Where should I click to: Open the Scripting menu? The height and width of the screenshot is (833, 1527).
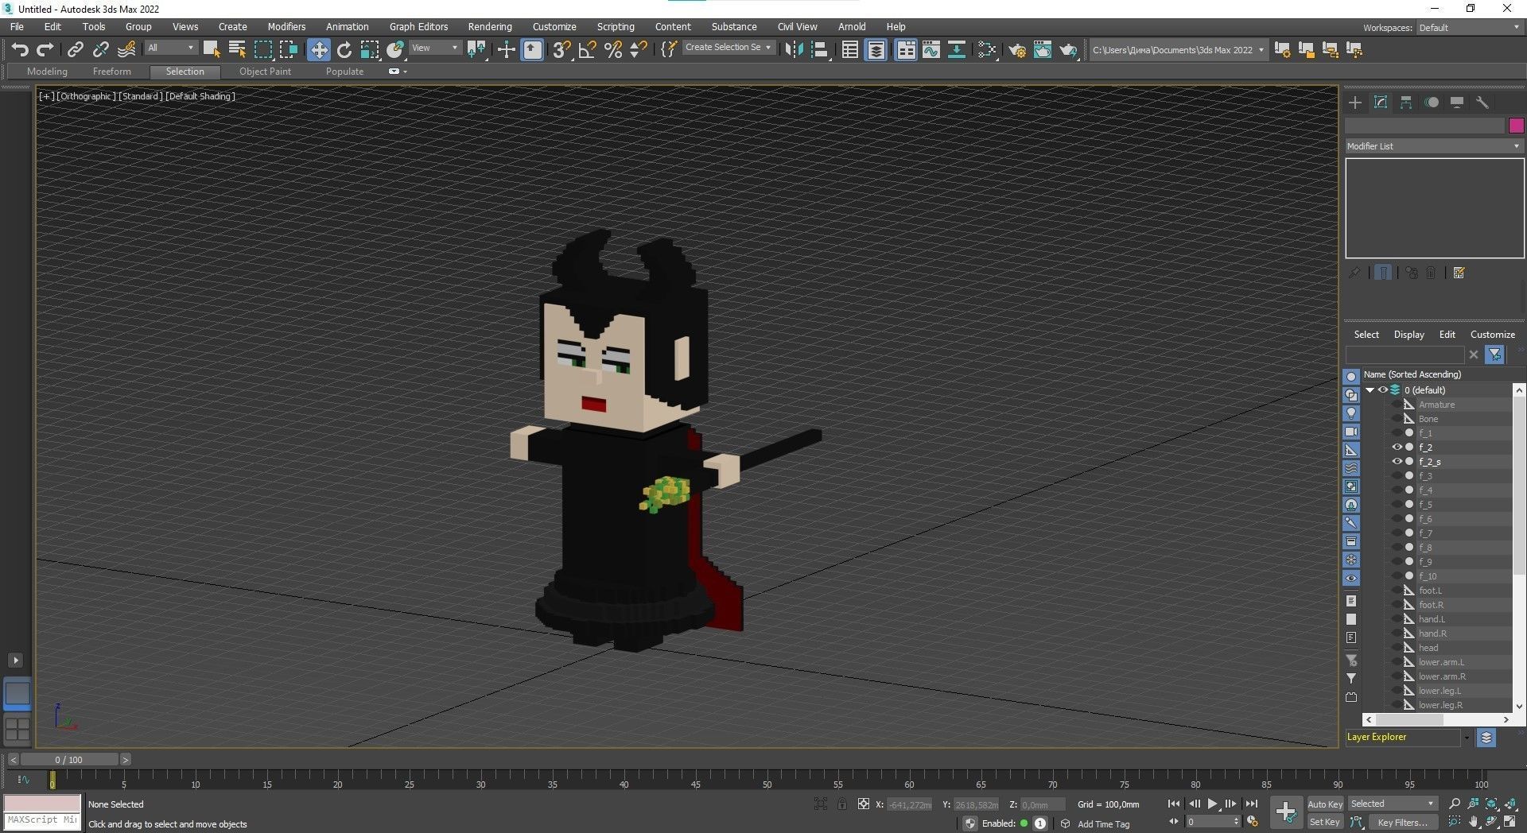[x=616, y=26]
